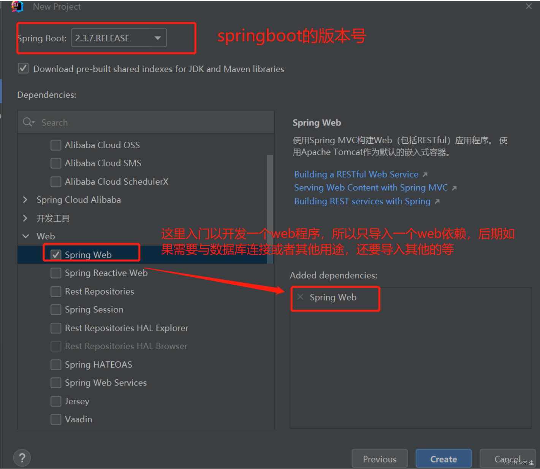Select the Spring Cloud Alibaba tree row
Image resolution: width=540 pixels, height=469 pixels.
(x=146, y=200)
